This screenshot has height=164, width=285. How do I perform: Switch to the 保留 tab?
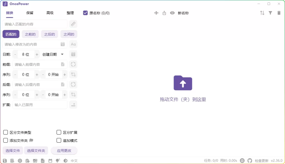[x=30, y=13]
